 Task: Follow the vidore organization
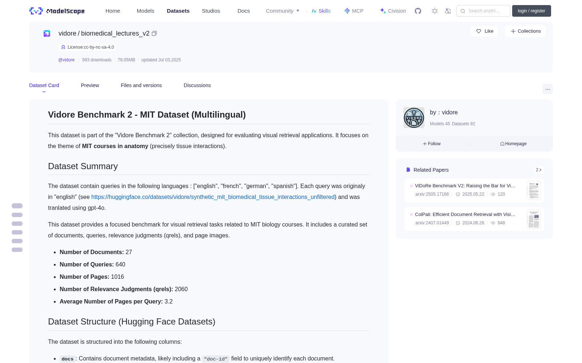coord(432,144)
